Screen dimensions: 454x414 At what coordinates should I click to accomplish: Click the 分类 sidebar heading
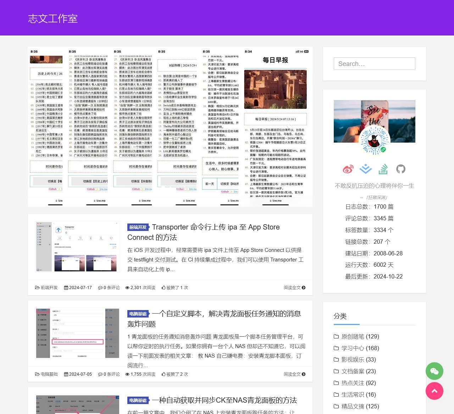(x=340, y=316)
